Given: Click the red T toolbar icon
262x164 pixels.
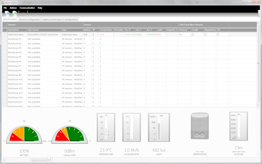Looking at the screenshot, I should click(23, 14).
